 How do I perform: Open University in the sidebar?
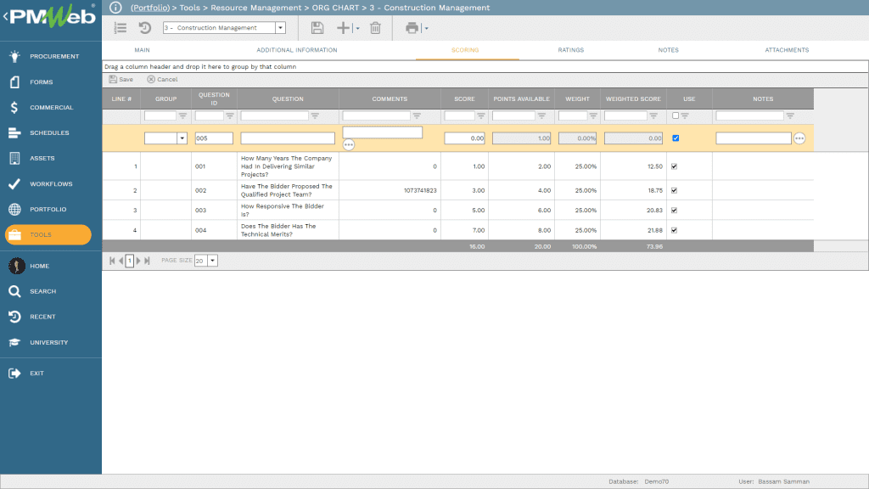click(50, 343)
